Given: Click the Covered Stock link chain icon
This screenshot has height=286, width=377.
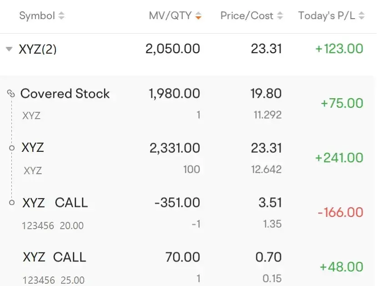Looking at the screenshot, I should (x=11, y=93).
